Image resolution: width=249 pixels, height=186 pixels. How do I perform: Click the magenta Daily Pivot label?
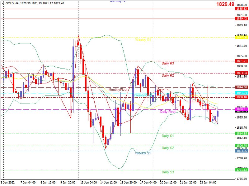(x=168, y=112)
